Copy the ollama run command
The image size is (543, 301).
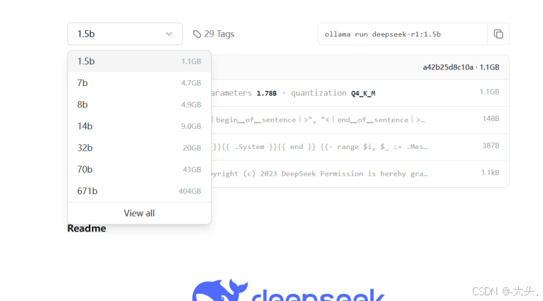pos(499,34)
